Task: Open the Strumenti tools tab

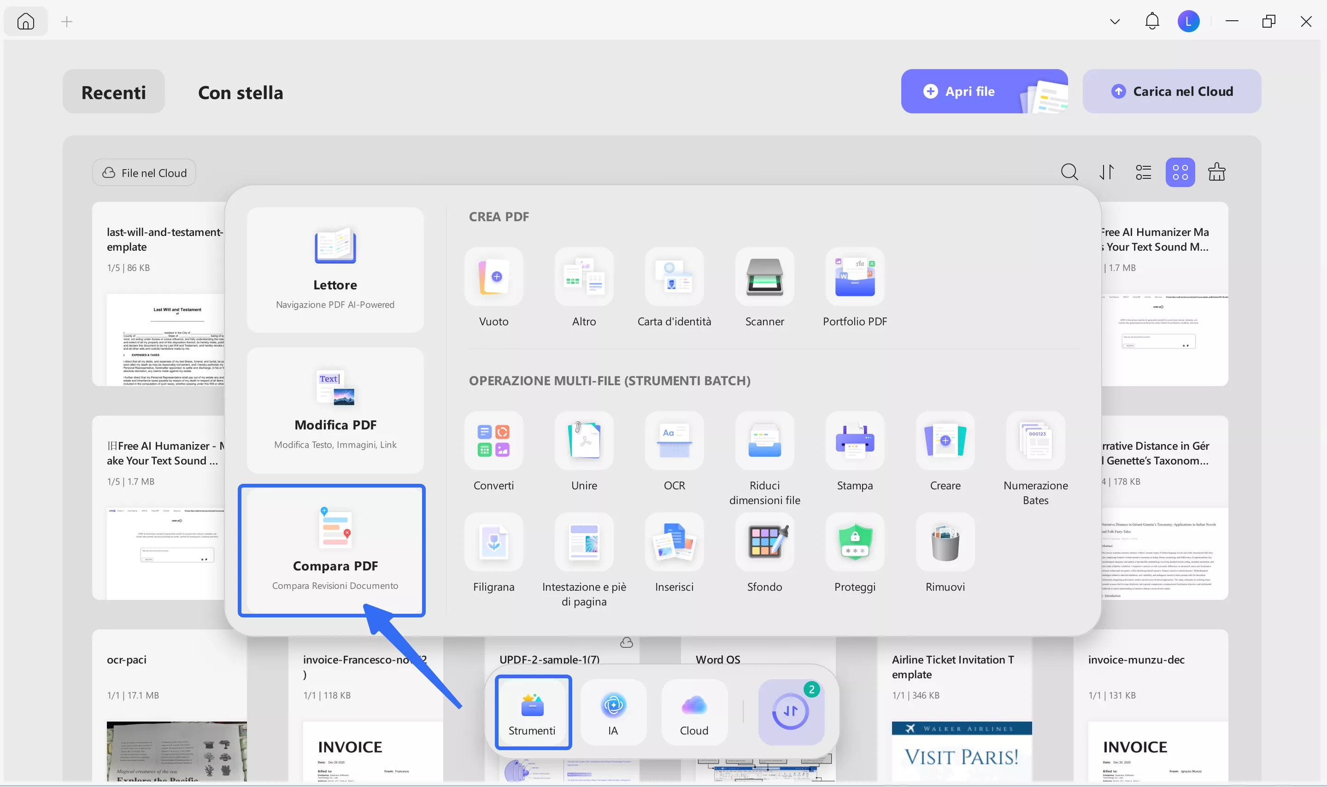Action: [532, 712]
